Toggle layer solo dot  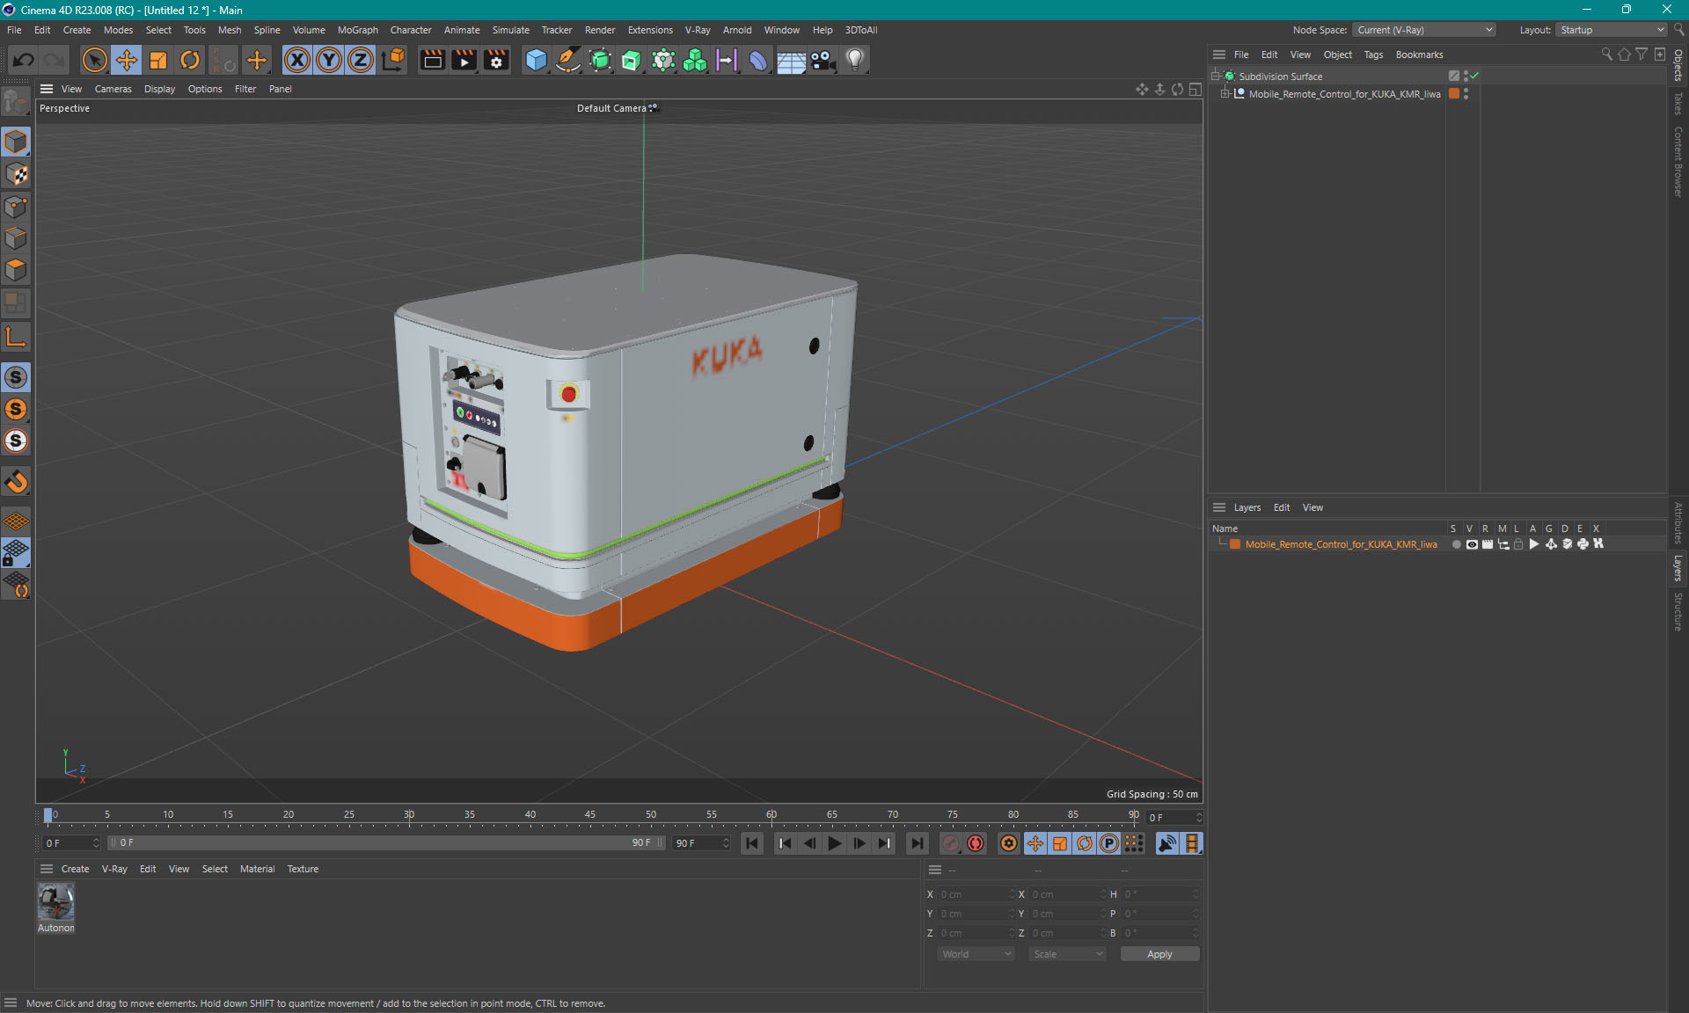[x=1456, y=544]
